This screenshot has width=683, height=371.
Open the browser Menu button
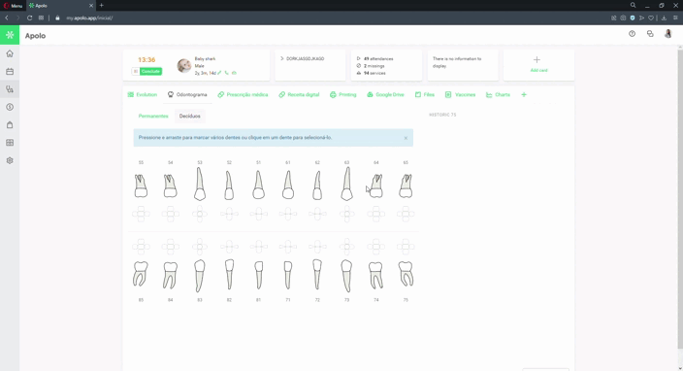pyautogui.click(x=13, y=6)
